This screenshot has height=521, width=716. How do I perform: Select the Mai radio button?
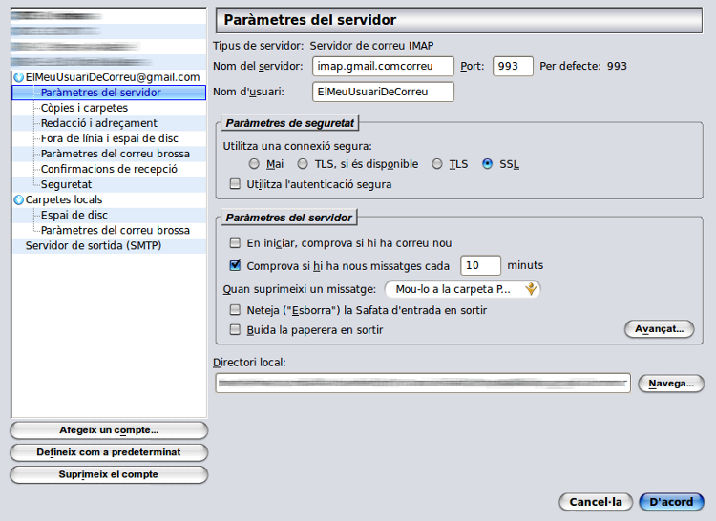pos(255,164)
